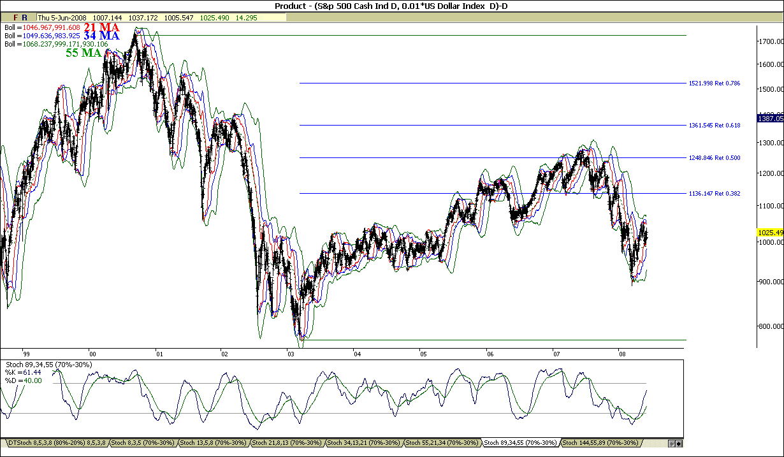The image size is (784, 457).
Task: Click the Stoch 89,34,55 indicator title
Action: (49, 365)
